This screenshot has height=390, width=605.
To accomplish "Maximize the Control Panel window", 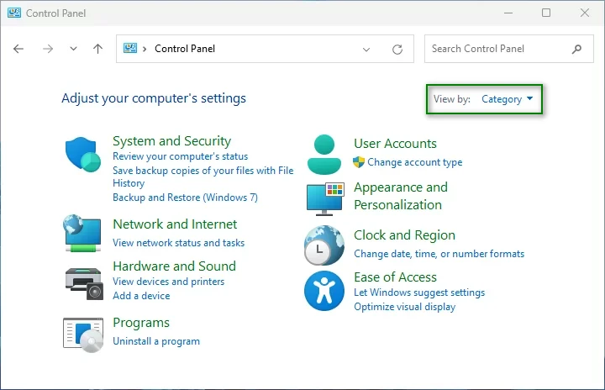I will coord(546,13).
